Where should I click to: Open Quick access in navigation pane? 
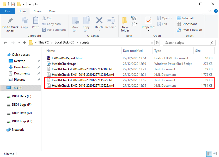click(x=19, y=55)
